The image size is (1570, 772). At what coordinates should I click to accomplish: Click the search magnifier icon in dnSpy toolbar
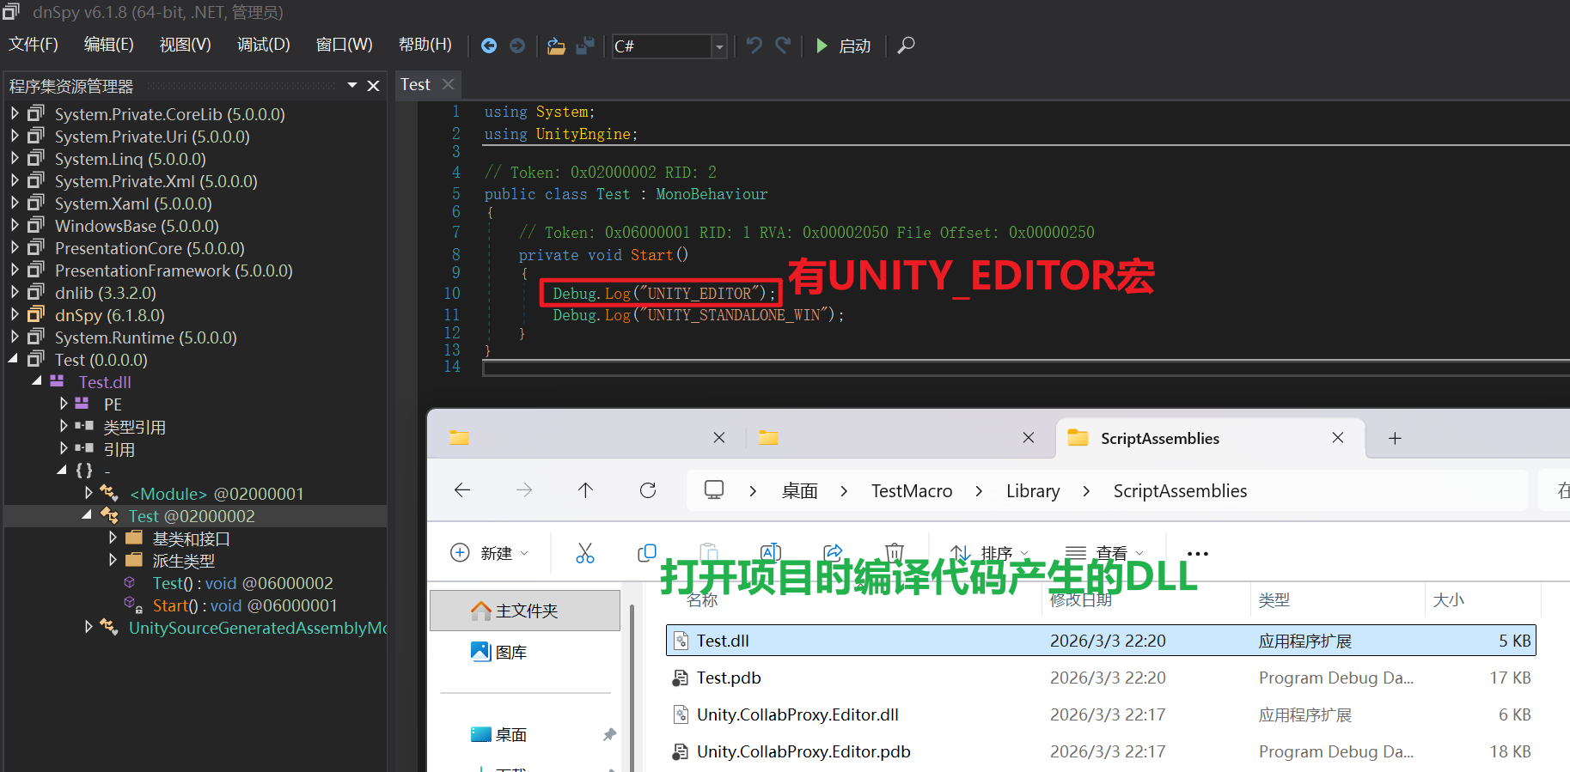(x=906, y=46)
